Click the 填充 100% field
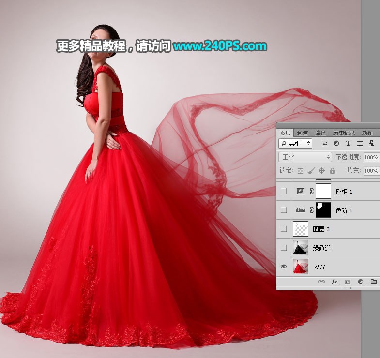 click(x=371, y=171)
